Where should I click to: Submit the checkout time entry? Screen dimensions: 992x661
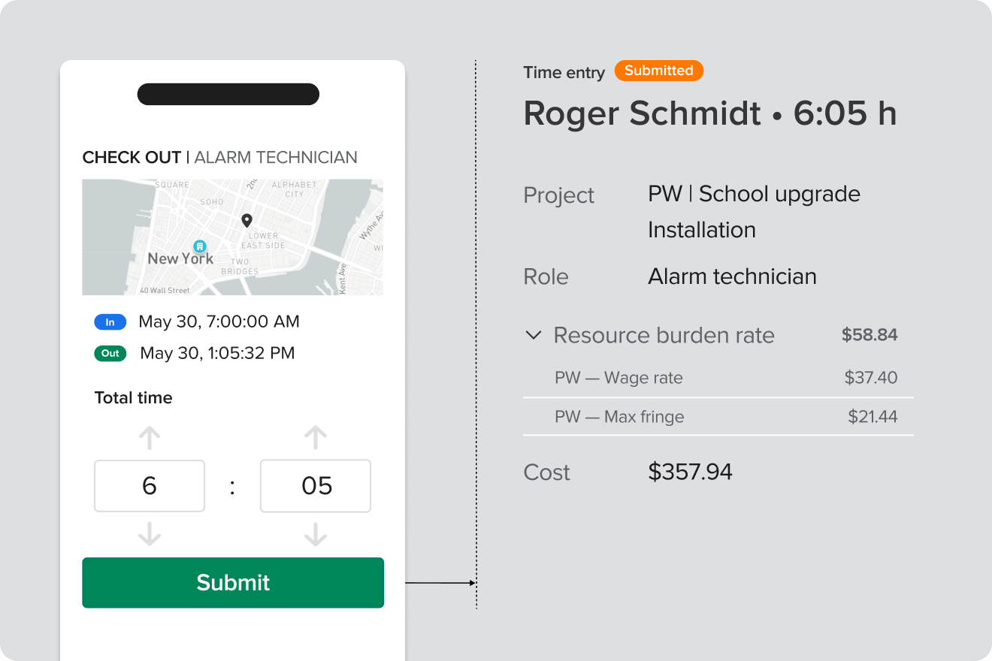(x=233, y=582)
